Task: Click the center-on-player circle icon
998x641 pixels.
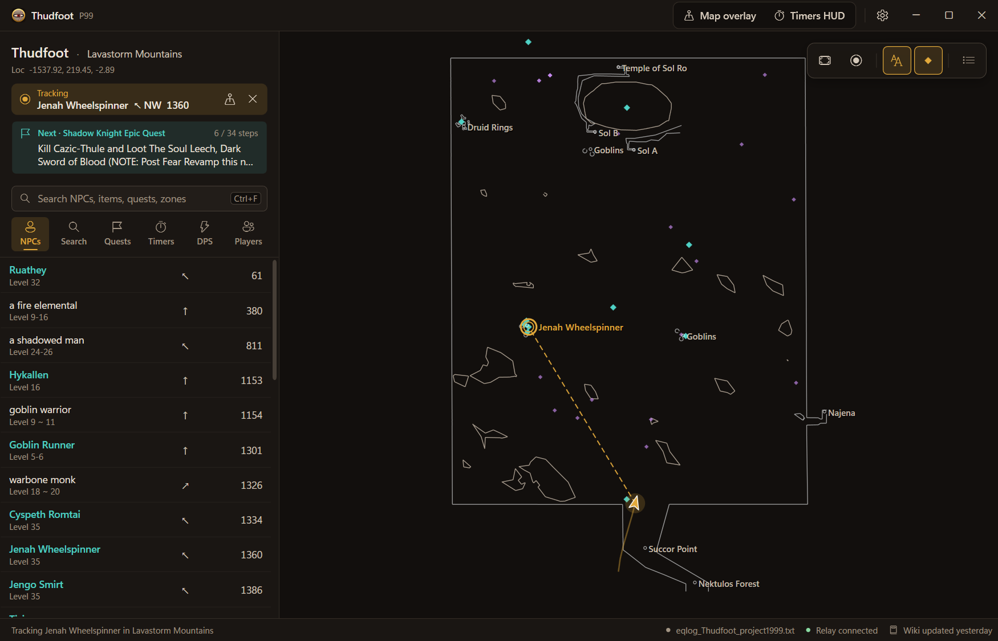Action: pyautogui.click(x=856, y=60)
